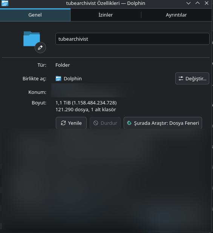Minimize the properties window

(x=188, y=3)
